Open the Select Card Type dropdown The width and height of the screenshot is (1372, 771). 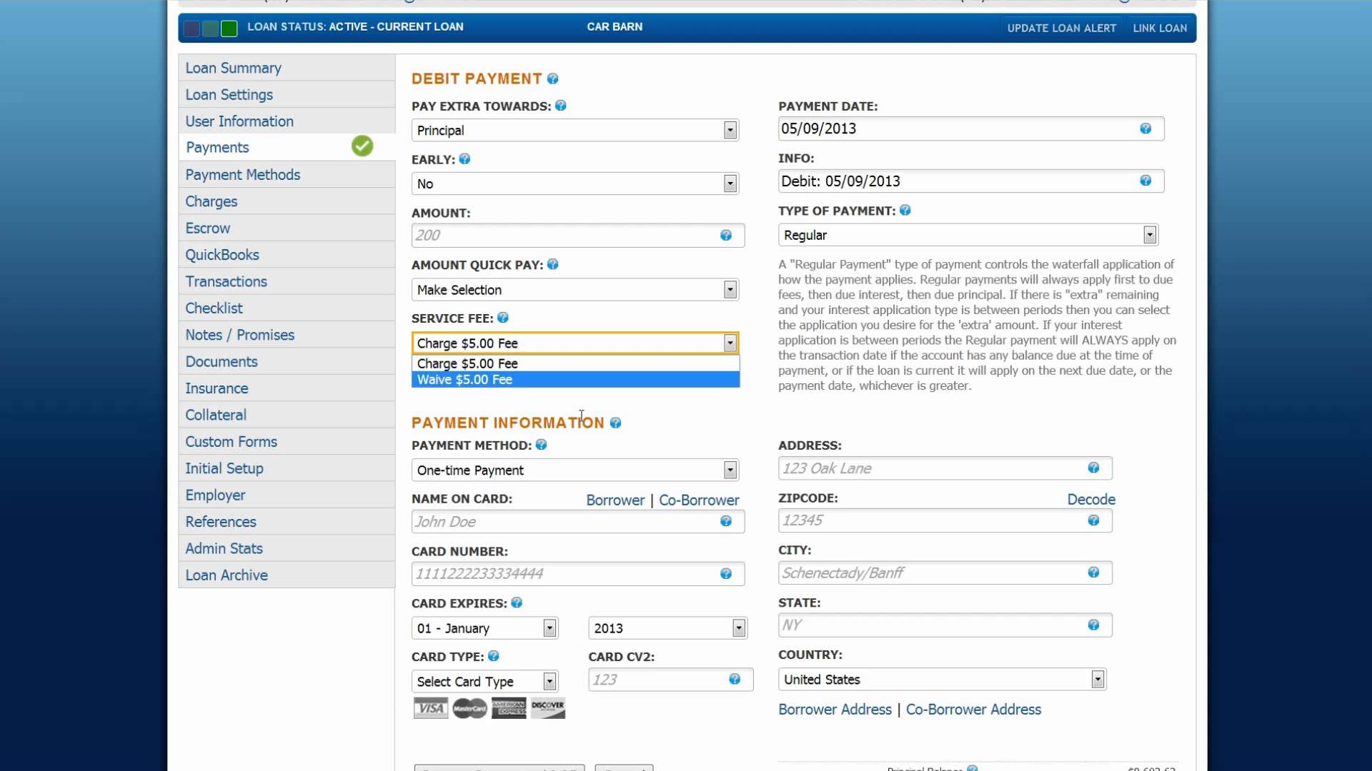pyautogui.click(x=484, y=682)
